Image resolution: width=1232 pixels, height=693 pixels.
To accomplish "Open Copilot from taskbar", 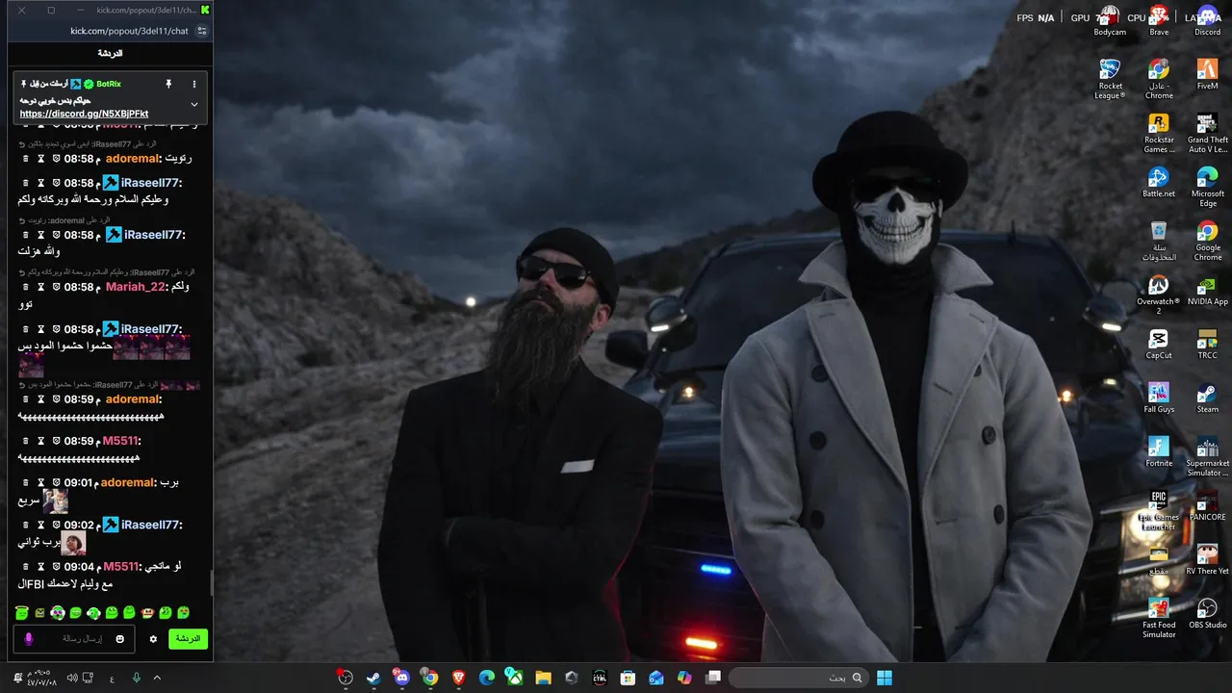I will click(x=684, y=678).
